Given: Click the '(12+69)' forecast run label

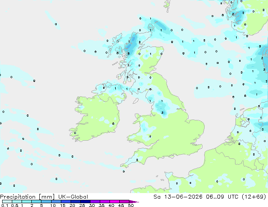Looking at the screenshot, I should [254, 197].
